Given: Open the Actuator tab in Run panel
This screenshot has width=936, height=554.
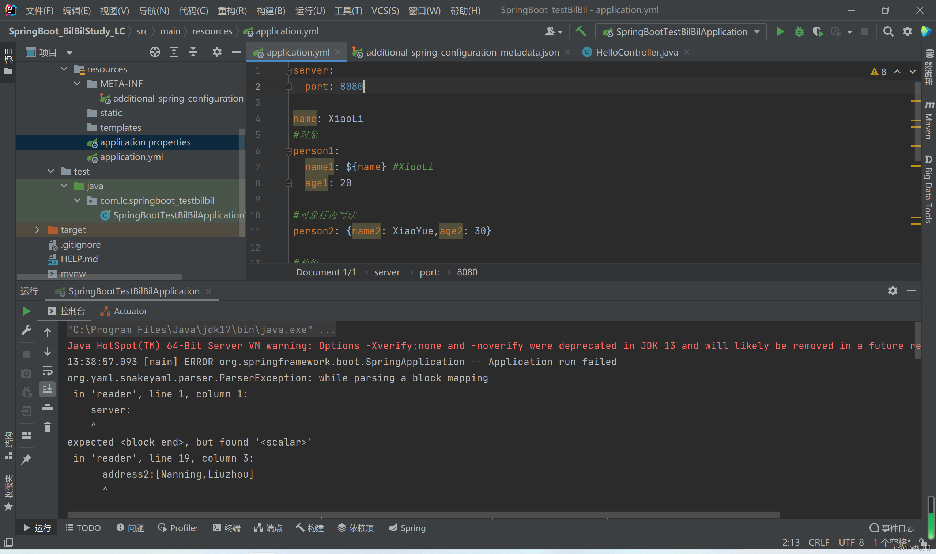Looking at the screenshot, I should coord(124,312).
